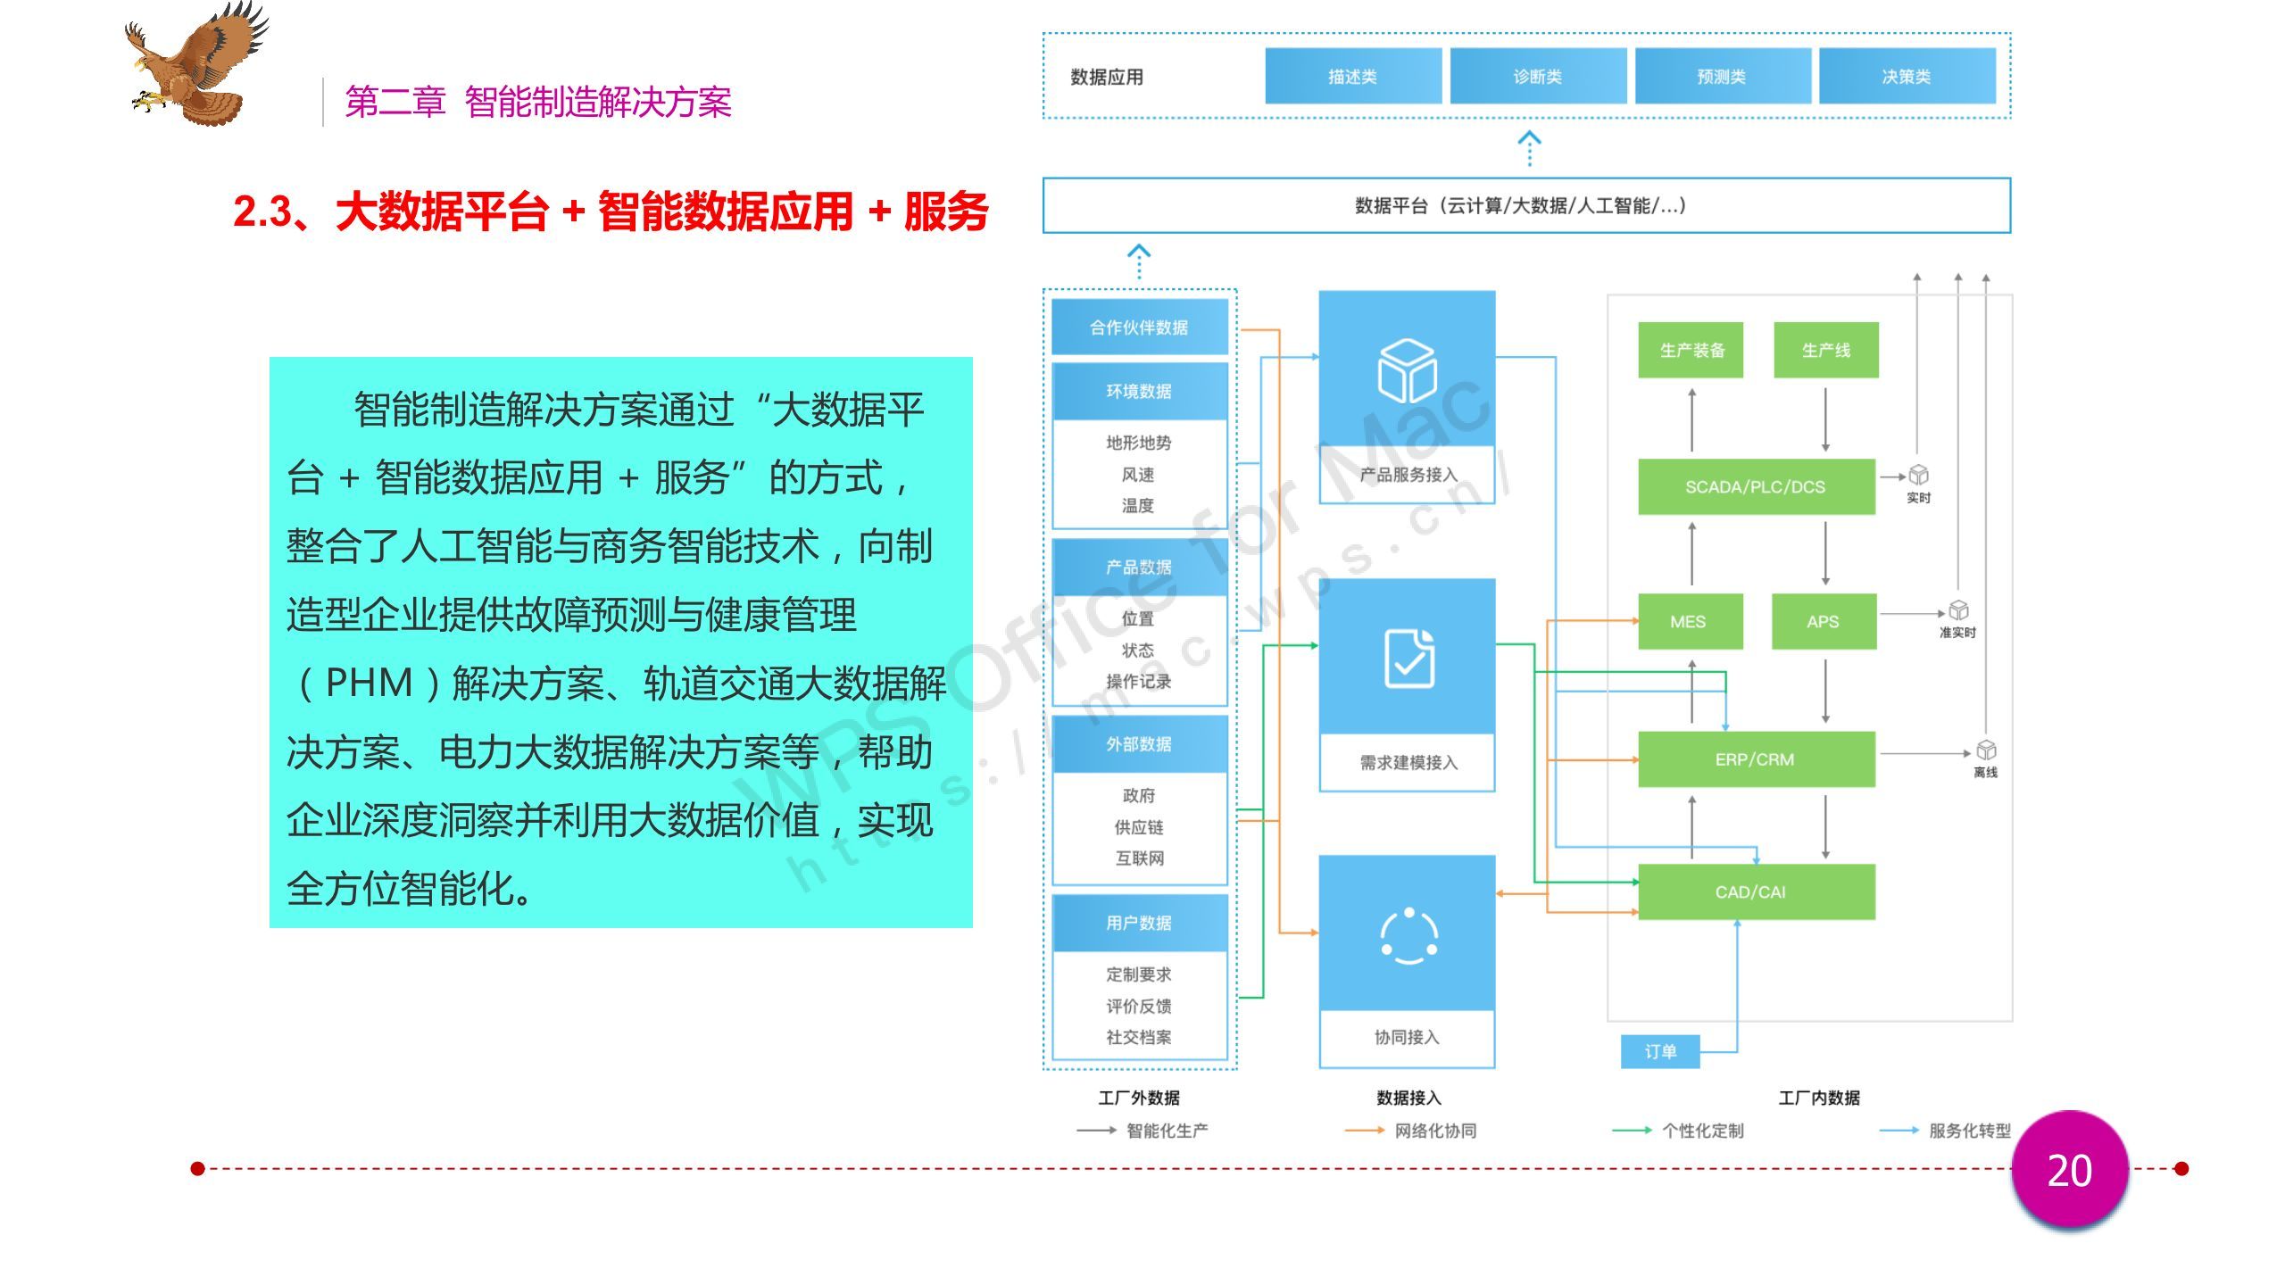
Task: Click the small cube icon labeled 实时
Action: pyautogui.click(x=1918, y=475)
